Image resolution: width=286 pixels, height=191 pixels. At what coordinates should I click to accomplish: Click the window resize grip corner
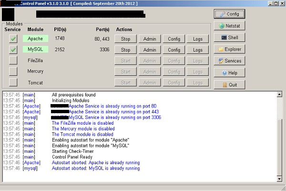point(284,189)
